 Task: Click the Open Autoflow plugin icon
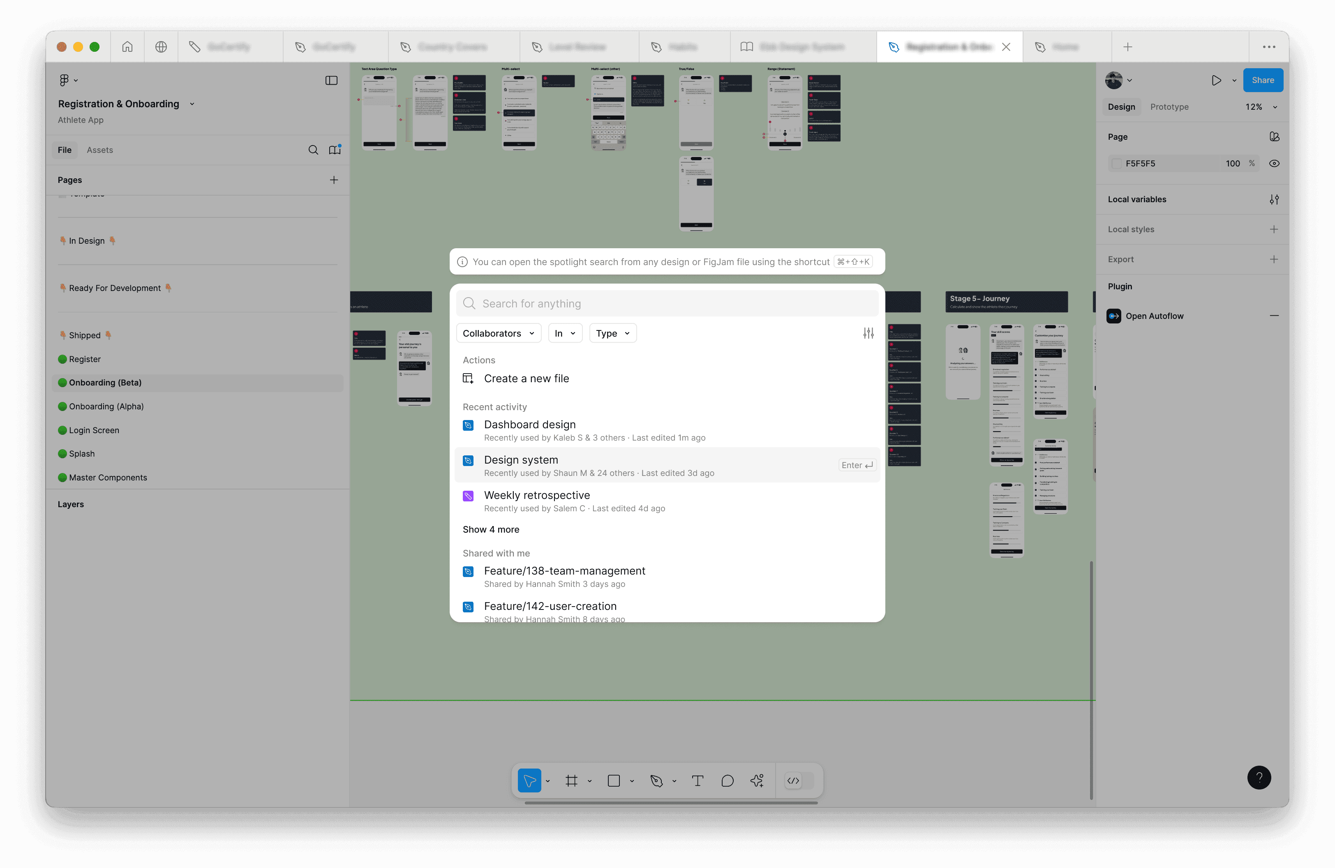(1114, 316)
